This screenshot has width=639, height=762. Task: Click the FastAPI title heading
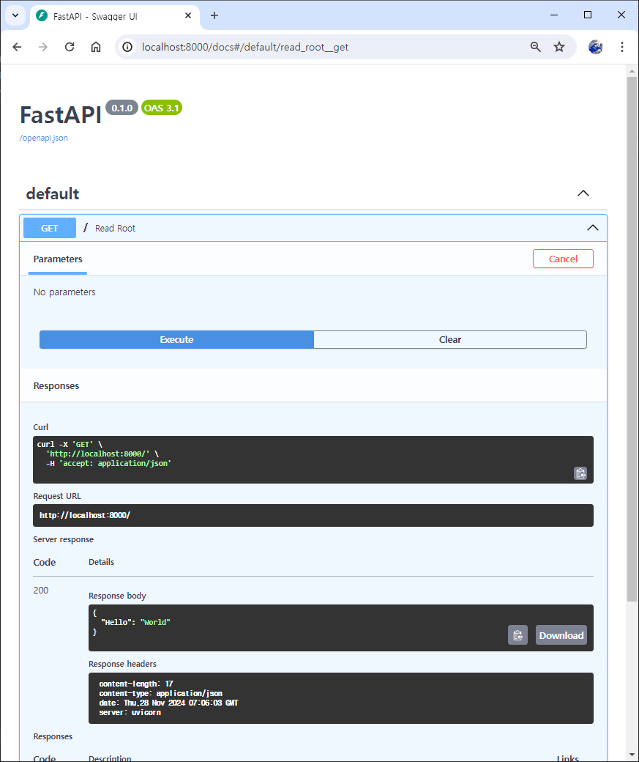tap(61, 115)
